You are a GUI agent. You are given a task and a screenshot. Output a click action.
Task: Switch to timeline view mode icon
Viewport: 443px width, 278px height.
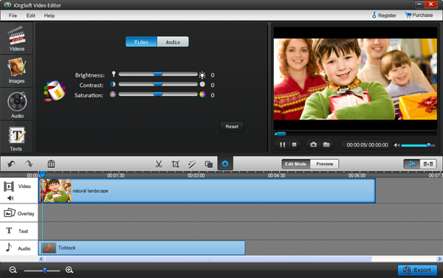pyautogui.click(x=412, y=164)
